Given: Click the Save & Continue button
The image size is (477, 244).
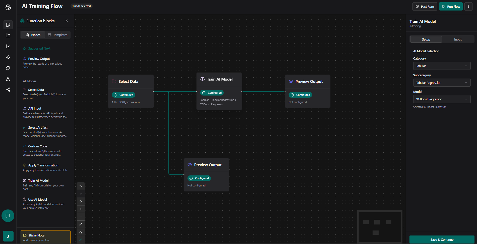Looking at the screenshot, I should pyautogui.click(x=442, y=239).
